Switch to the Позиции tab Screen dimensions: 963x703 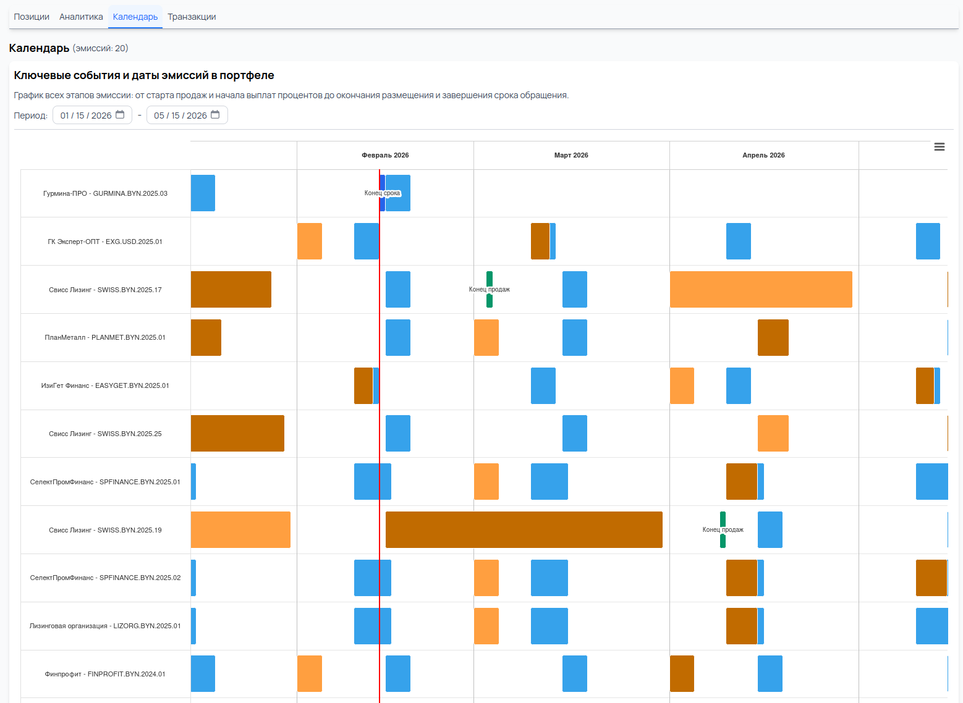(32, 17)
